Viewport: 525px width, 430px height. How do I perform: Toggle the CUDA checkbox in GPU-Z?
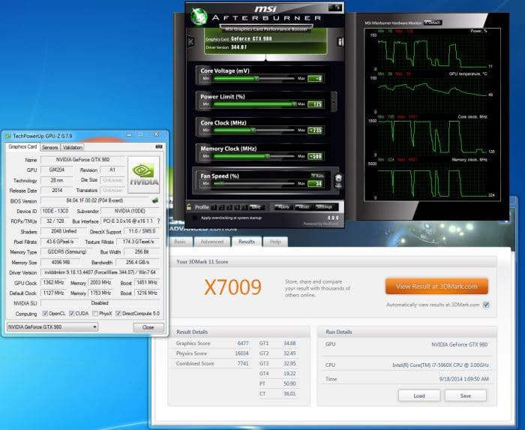[x=72, y=314]
